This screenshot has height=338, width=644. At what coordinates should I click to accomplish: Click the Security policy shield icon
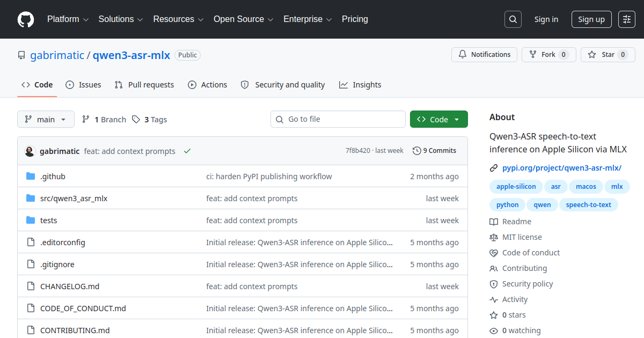[x=494, y=284]
